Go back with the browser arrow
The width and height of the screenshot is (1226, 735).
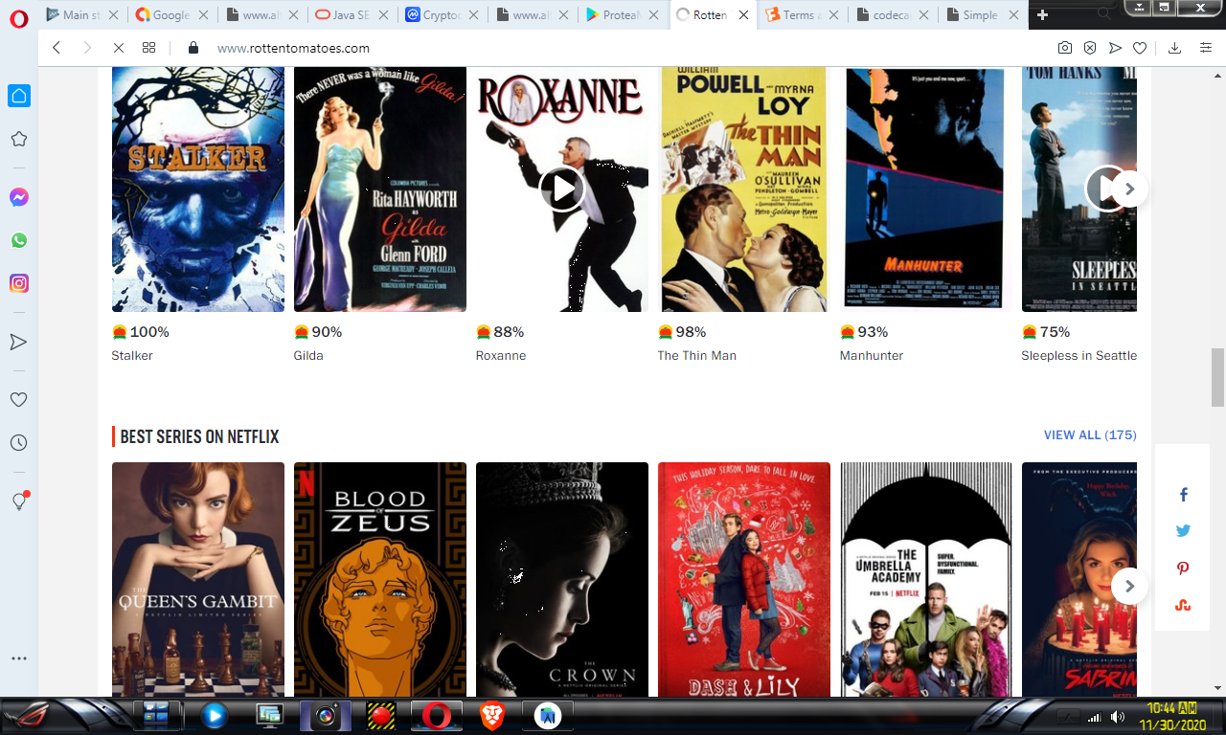(x=57, y=48)
